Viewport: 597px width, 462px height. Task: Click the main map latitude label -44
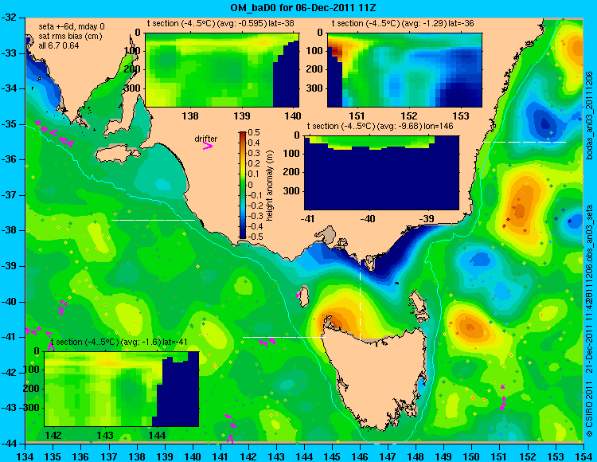pos(10,444)
